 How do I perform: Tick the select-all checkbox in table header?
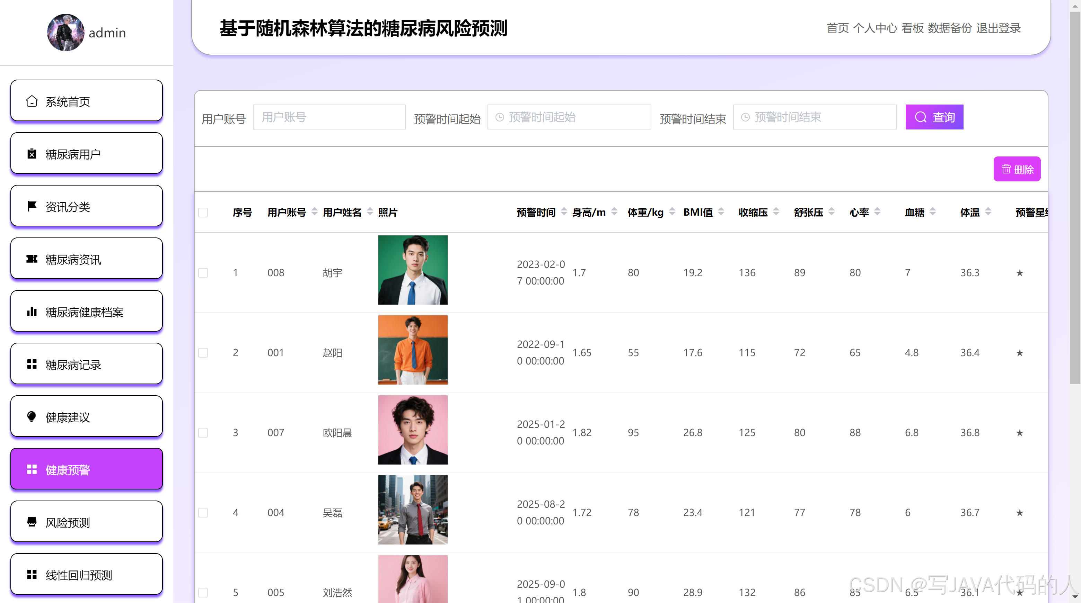click(x=203, y=213)
